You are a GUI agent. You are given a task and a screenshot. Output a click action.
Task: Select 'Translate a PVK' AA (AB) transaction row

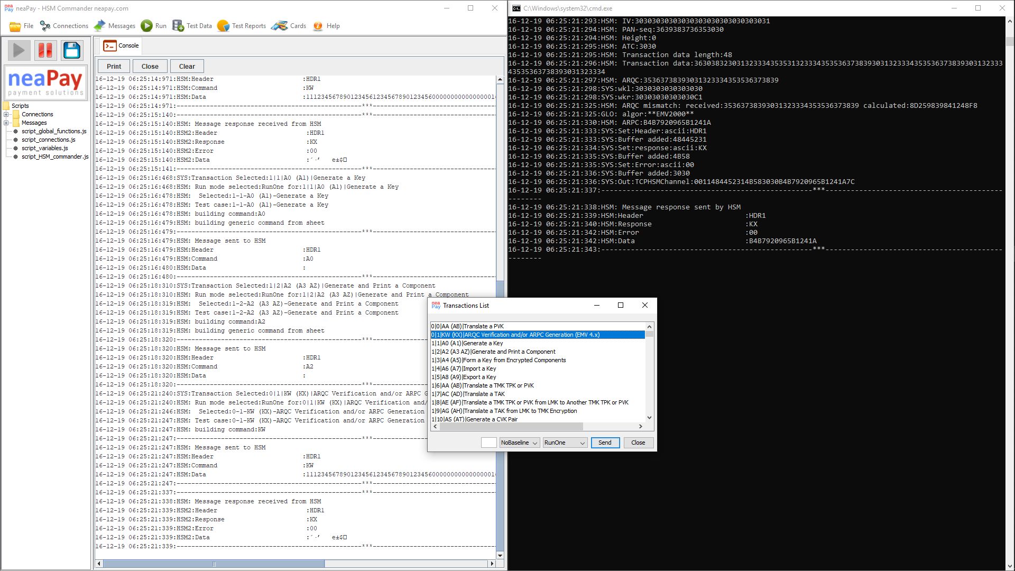tap(538, 326)
